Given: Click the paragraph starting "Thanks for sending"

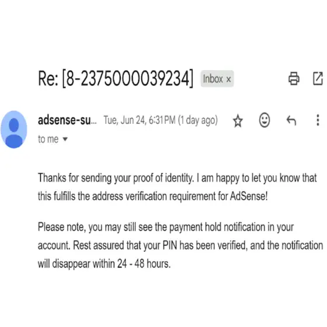Looking at the screenshot, I should (178, 187).
